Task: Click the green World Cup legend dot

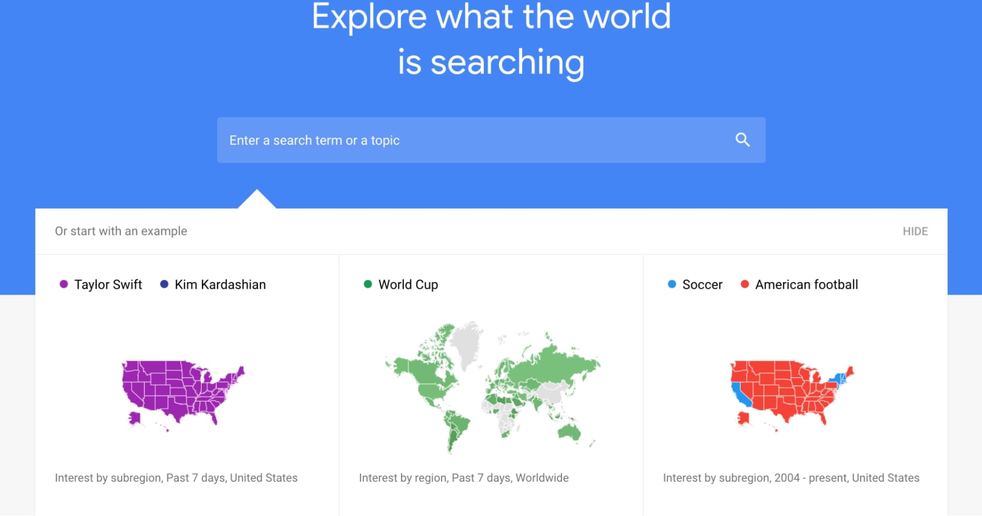Action: [367, 284]
